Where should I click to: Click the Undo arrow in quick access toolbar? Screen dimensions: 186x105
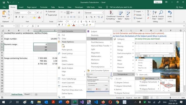[8, 2]
